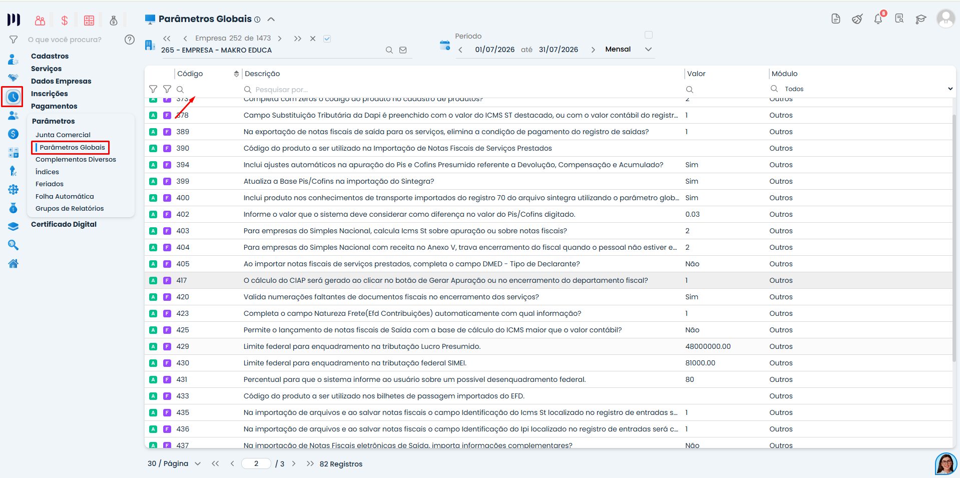The height and width of the screenshot is (478, 960).
Task: Click the user profile avatar top right
Action: pos(945,19)
